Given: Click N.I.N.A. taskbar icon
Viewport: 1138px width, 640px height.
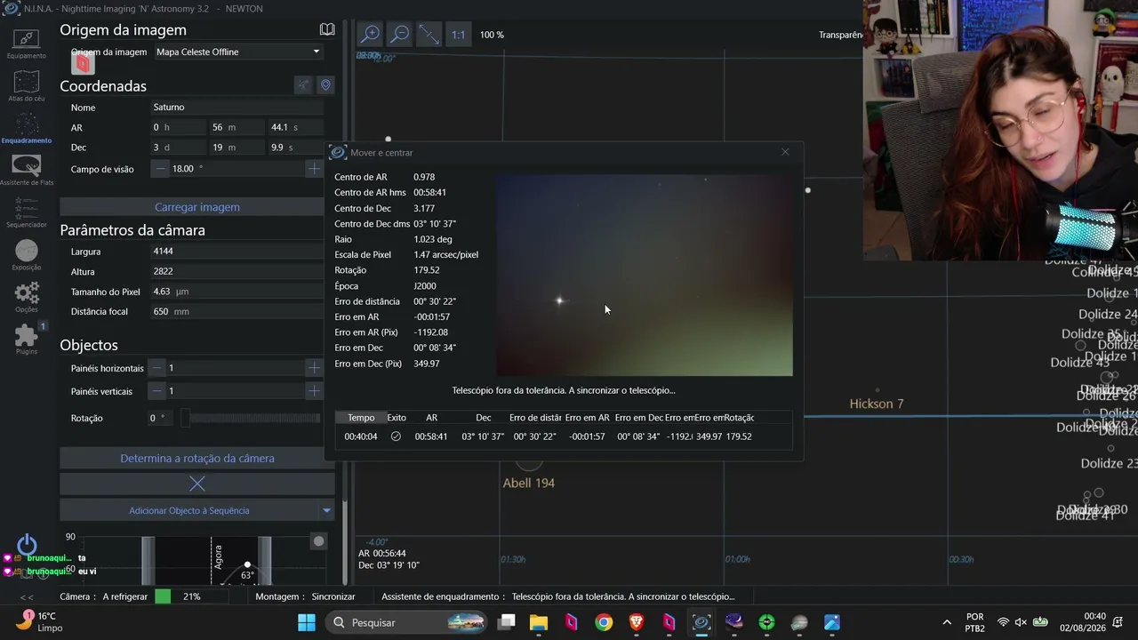Looking at the screenshot, I should click(701, 622).
